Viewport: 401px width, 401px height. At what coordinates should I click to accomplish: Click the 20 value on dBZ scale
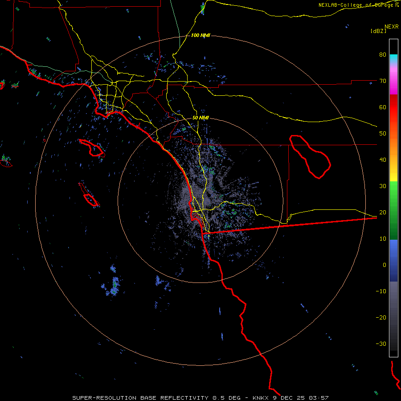(x=383, y=212)
